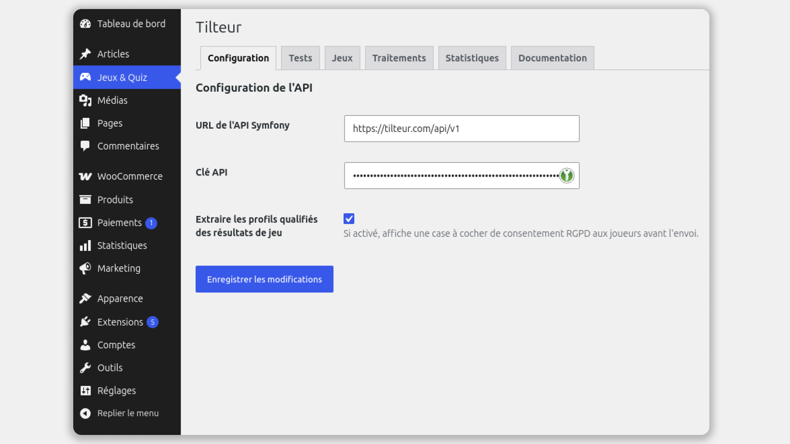The height and width of the screenshot is (444, 790).
Task: Open the Tableau de bord dashboard icon
Action: (x=85, y=24)
